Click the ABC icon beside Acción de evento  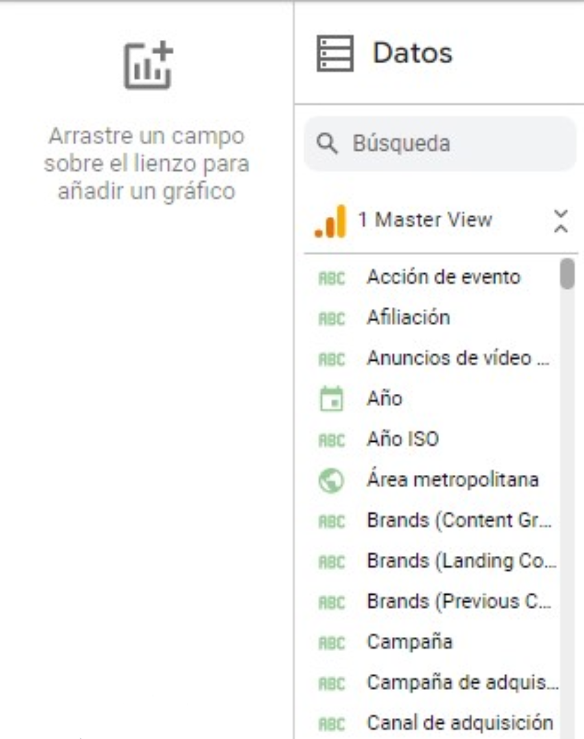(331, 278)
